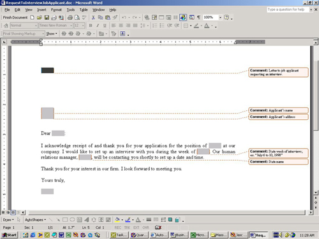This screenshot has height=239, width=319.
Task: Click the Insert Hyperlink globe icon
Action: 147,17
